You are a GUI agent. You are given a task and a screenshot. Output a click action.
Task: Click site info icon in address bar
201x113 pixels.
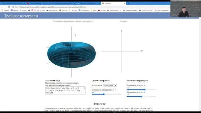click(x=13, y=7)
